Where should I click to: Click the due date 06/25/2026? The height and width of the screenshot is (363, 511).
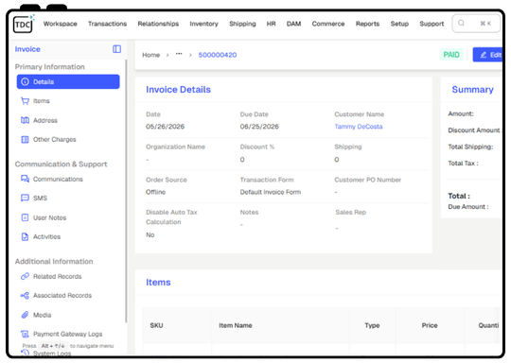(259, 127)
